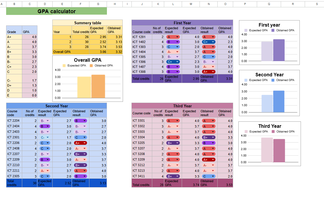Click Obtained GPA bar in Overall GPA chart
Image resolution: width=324 pixels, height=198 pixels.
point(98,86)
